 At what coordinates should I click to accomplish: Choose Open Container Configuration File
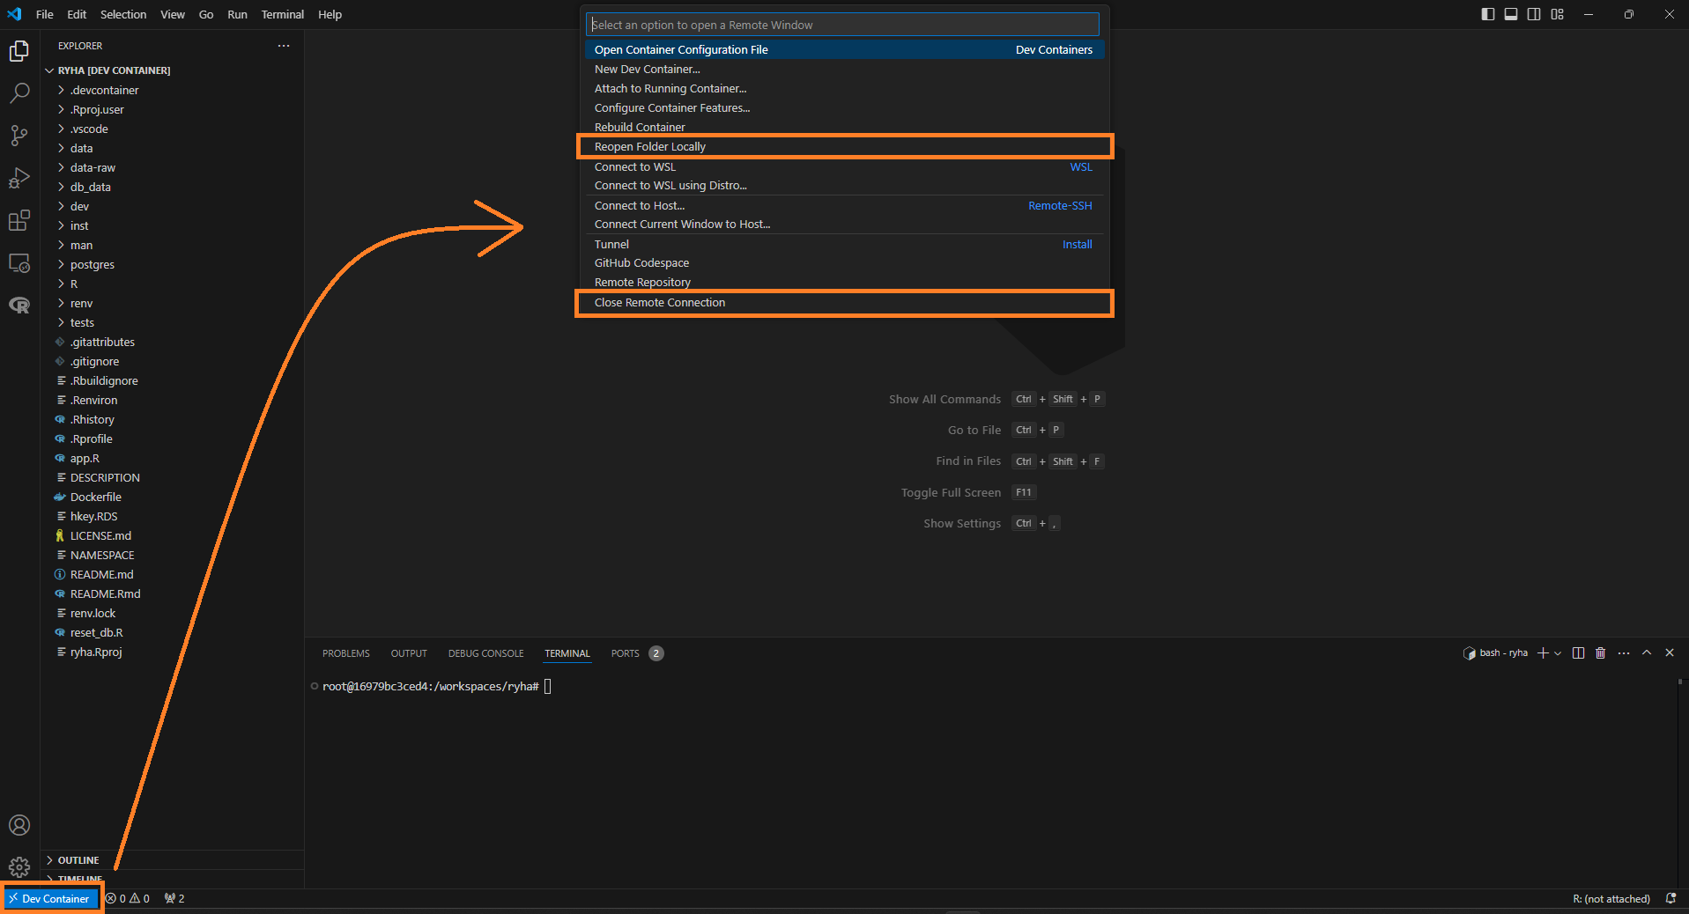pyautogui.click(x=844, y=50)
